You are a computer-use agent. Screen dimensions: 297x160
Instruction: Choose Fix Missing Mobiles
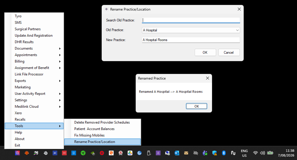click(x=103, y=135)
